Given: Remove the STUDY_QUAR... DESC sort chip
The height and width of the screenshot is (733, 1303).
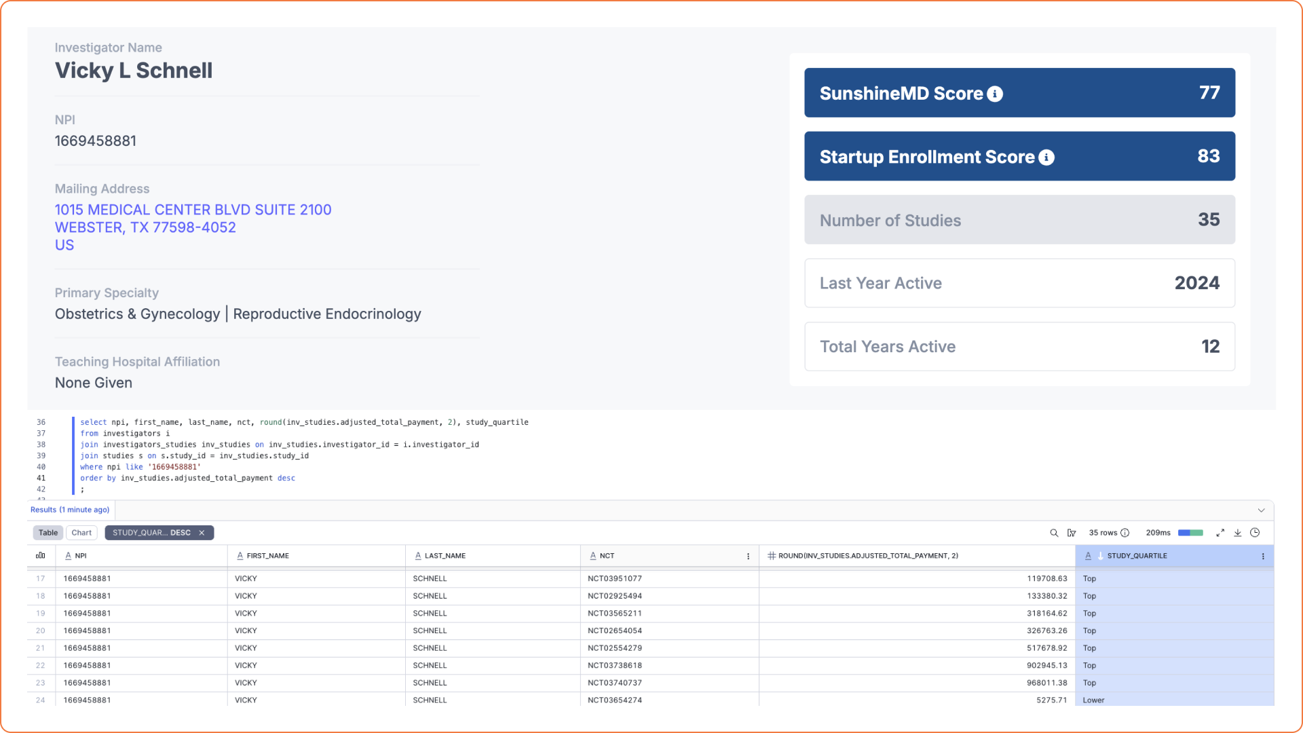Looking at the screenshot, I should pyautogui.click(x=202, y=533).
